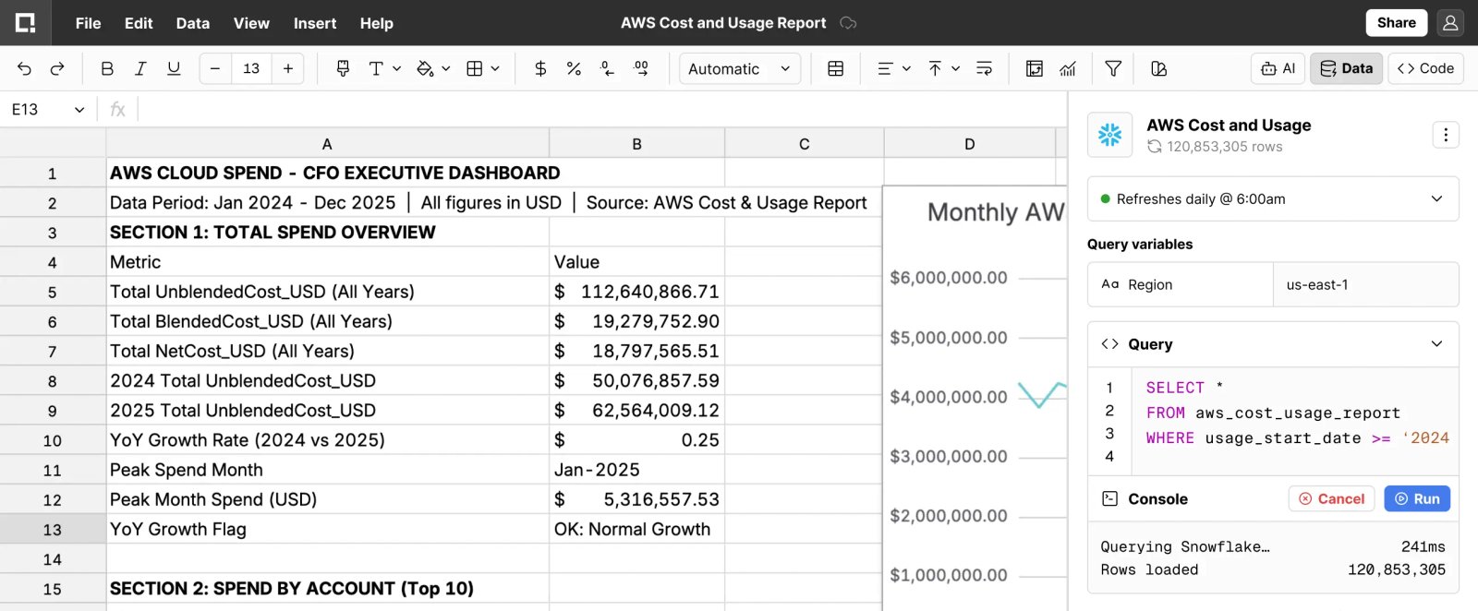The height and width of the screenshot is (611, 1478).
Task: Open the View menu
Action: click(x=251, y=23)
